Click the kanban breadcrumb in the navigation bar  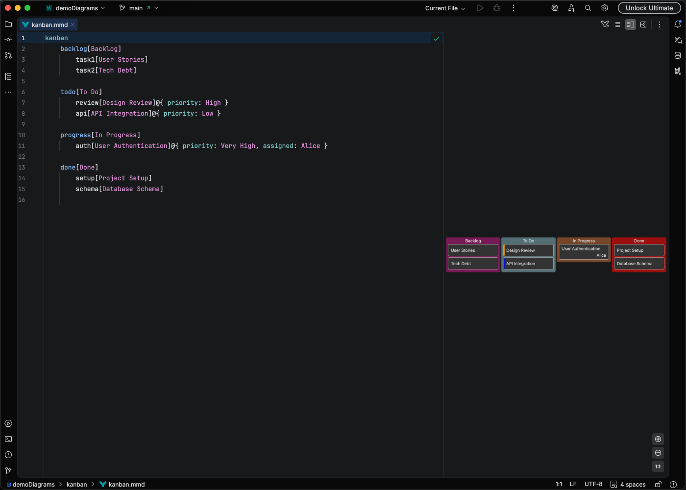[x=76, y=484]
